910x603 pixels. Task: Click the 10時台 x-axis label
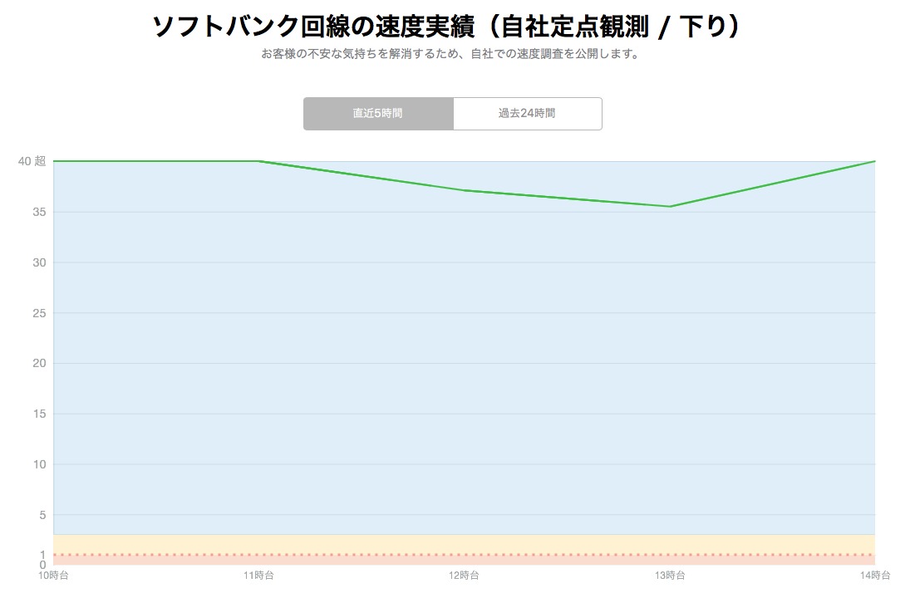click(x=53, y=575)
